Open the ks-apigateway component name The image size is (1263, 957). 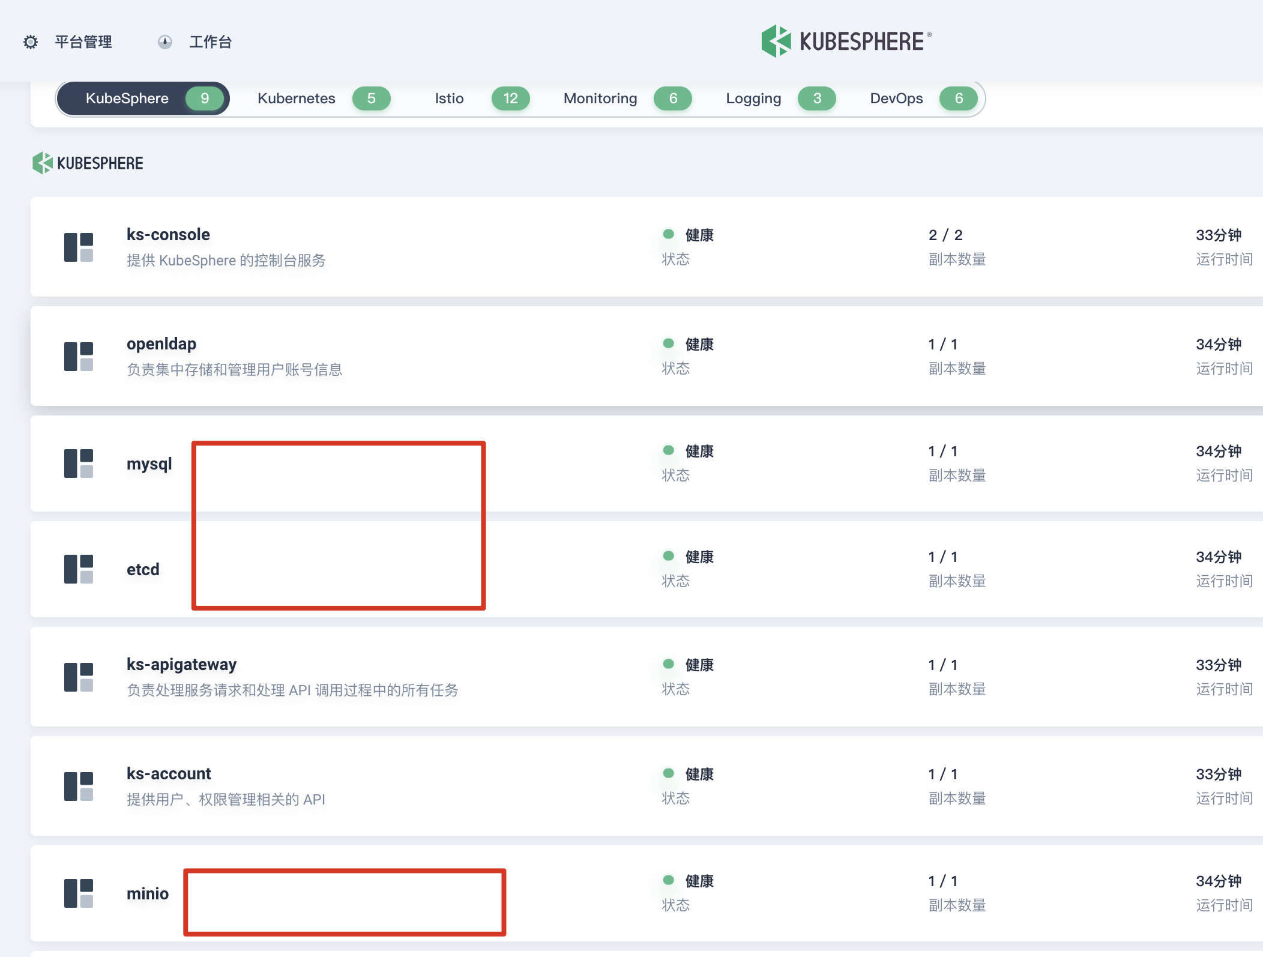(181, 665)
